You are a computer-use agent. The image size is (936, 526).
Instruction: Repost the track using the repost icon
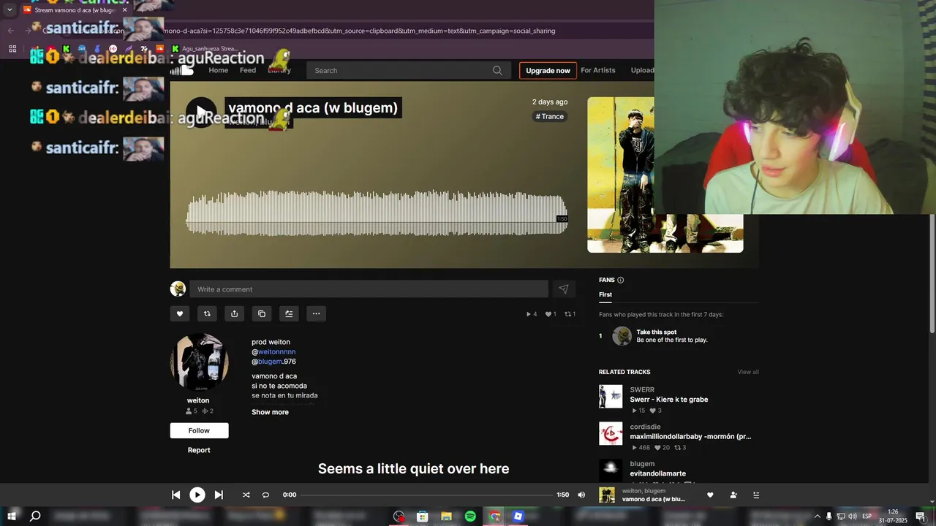207,313
